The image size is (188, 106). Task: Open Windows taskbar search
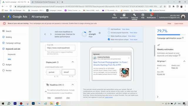click(9, 103)
